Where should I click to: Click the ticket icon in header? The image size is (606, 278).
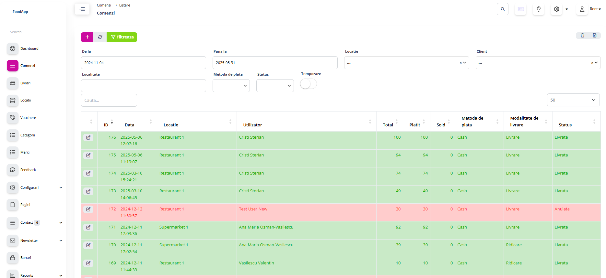520,9
